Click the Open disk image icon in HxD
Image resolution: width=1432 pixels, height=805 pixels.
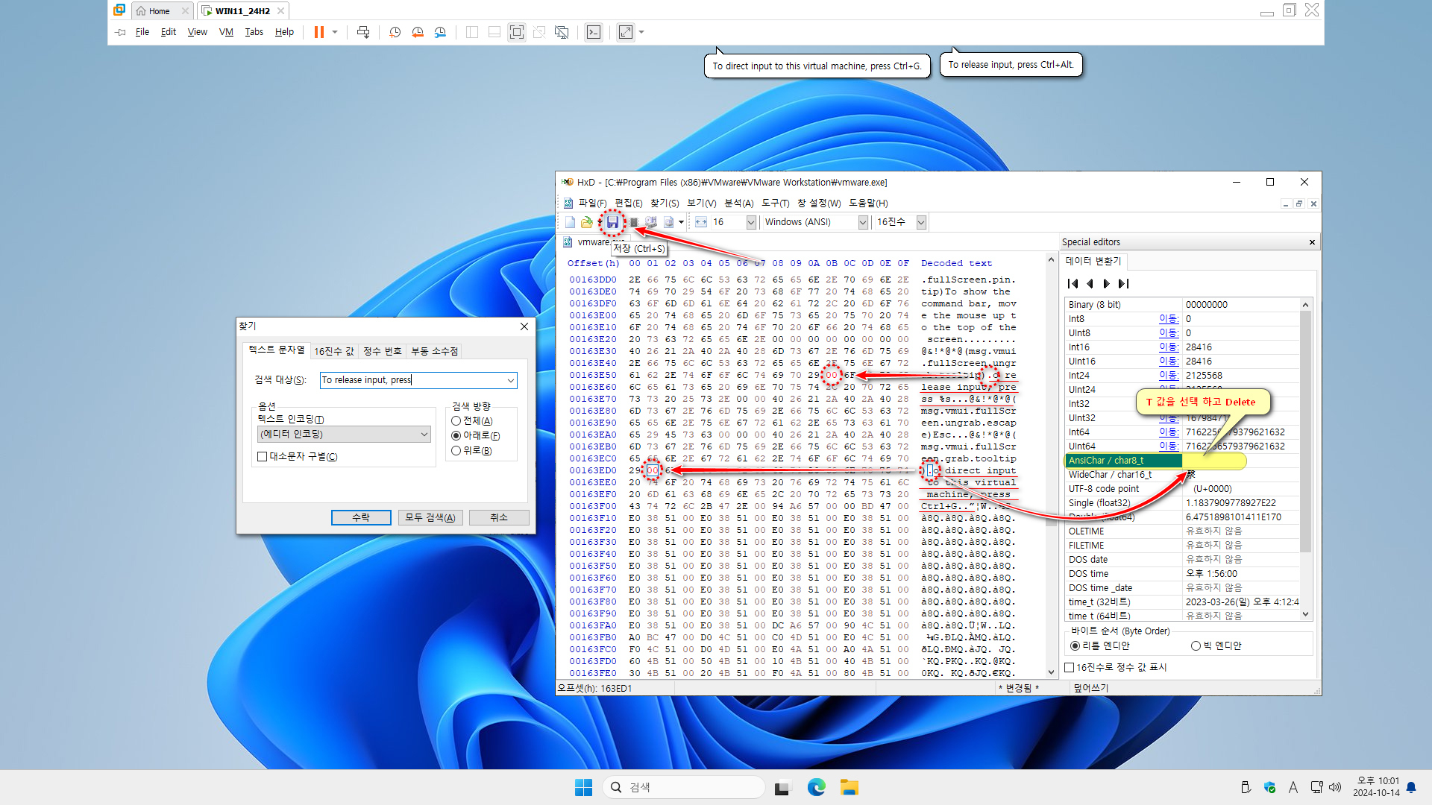(668, 222)
